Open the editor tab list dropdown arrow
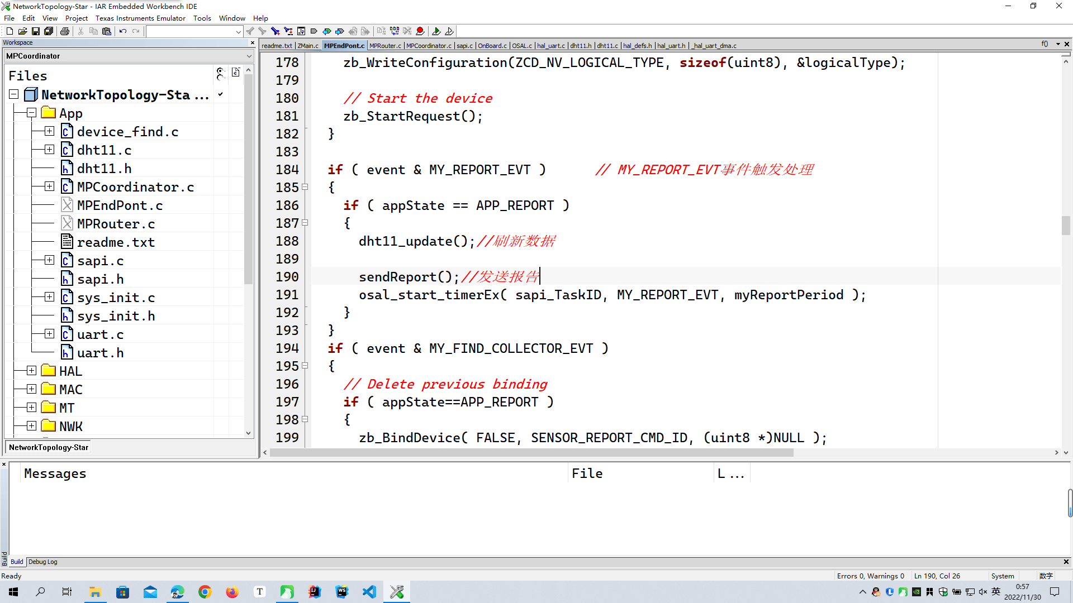 pos(1058,44)
